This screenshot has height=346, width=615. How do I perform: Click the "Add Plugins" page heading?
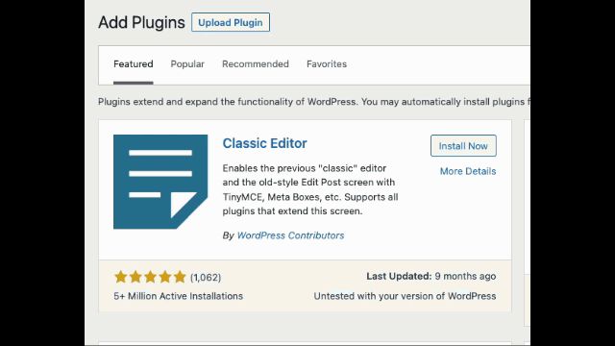tap(141, 22)
